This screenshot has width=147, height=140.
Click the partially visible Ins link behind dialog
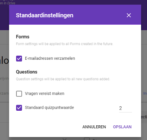145,93
